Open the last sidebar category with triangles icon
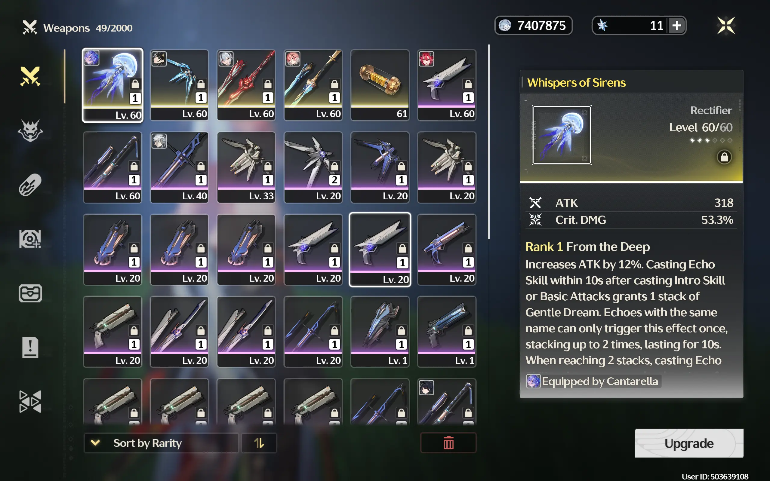This screenshot has width=770, height=481. pyautogui.click(x=30, y=401)
